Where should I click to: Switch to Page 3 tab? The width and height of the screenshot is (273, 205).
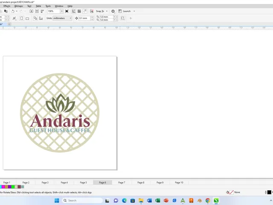45,182
